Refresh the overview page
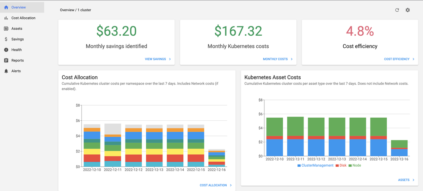Image resolution: width=423 pixels, height=191 pixels. click(397, 10)
